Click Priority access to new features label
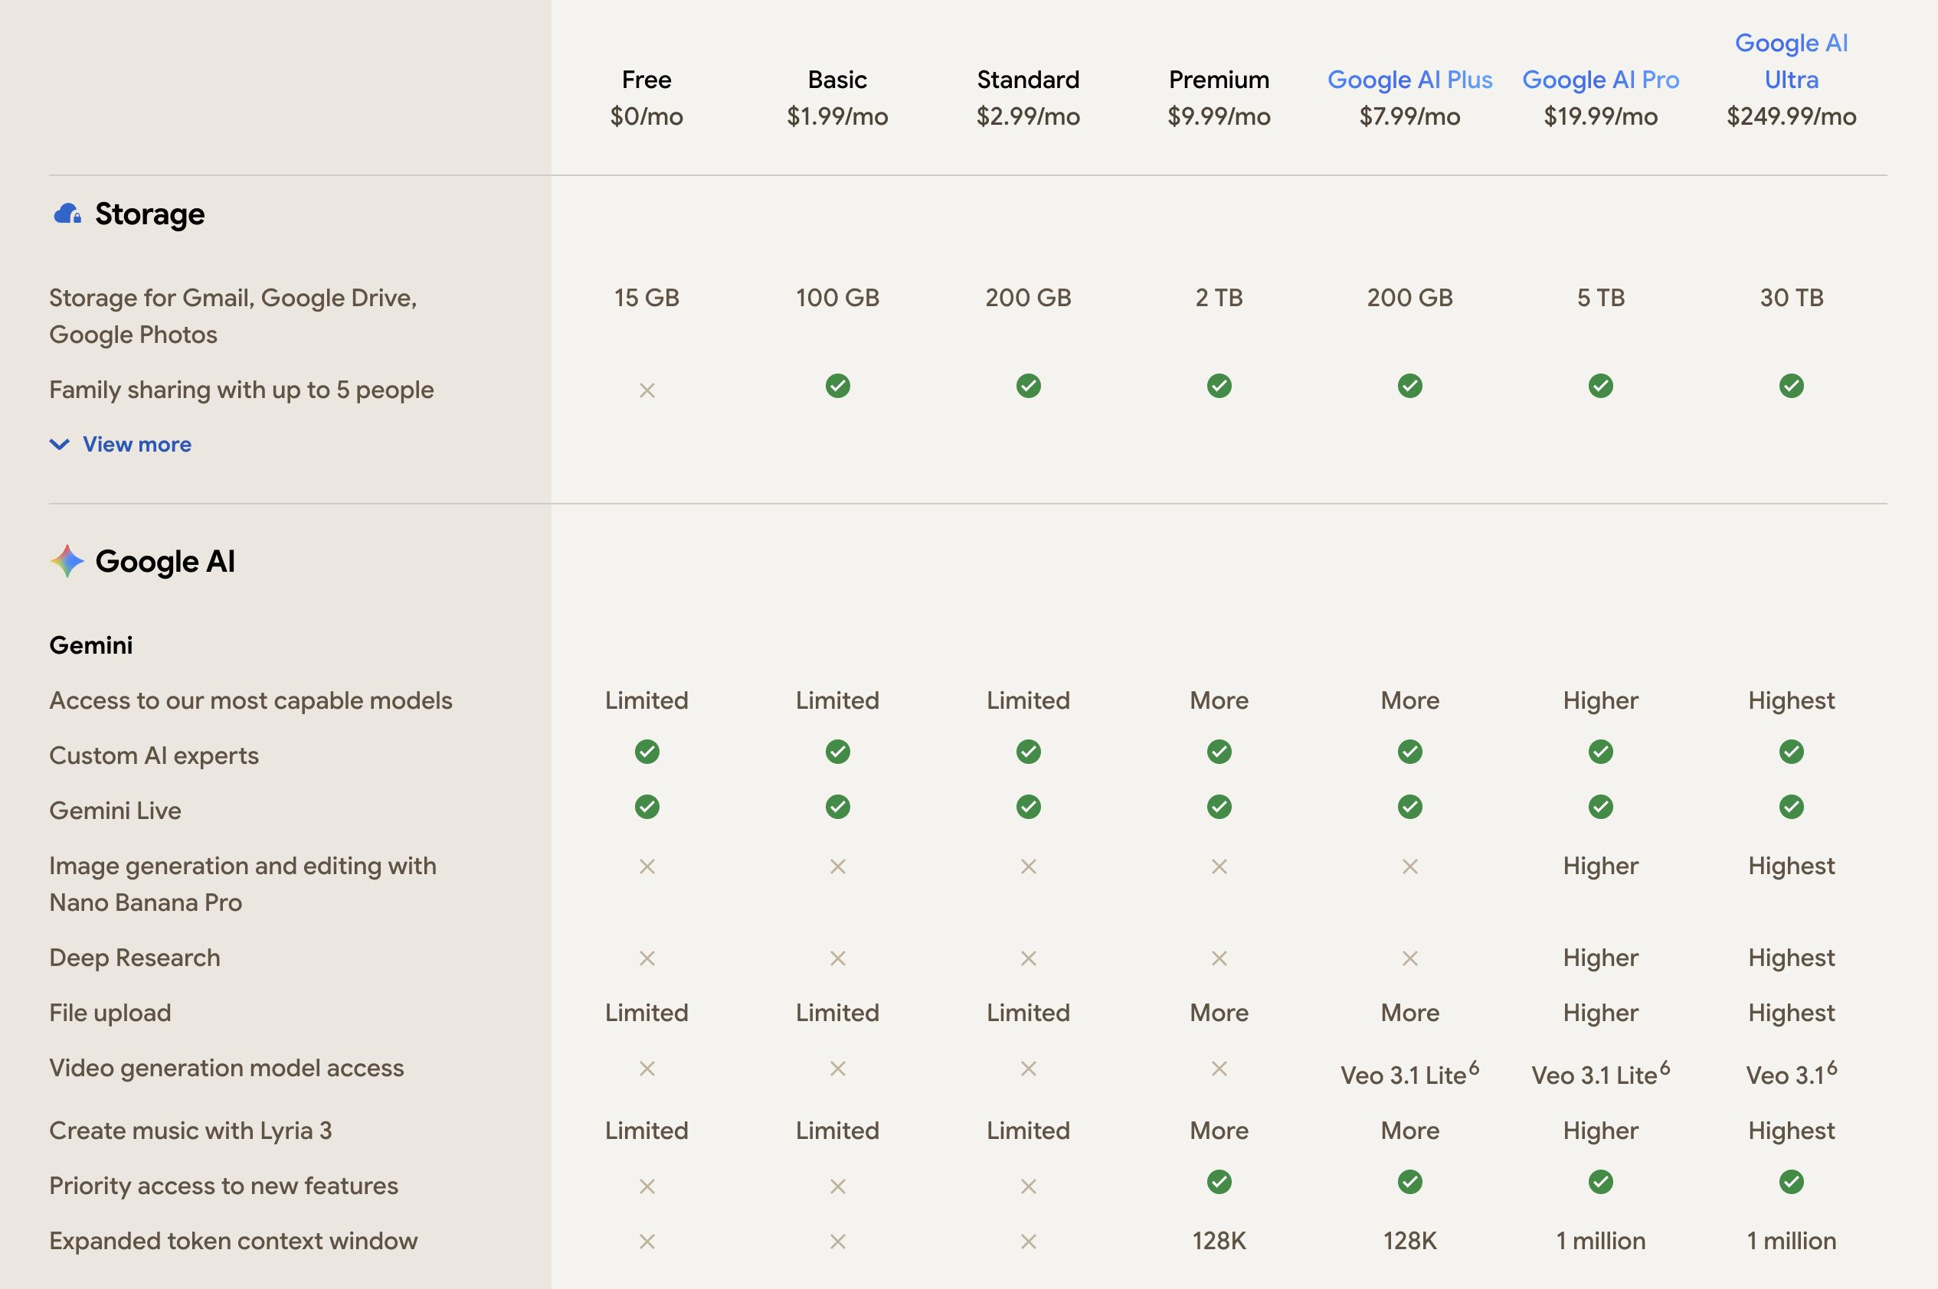This screenshot has height=1289, width=1938. tap(224, 1186)
